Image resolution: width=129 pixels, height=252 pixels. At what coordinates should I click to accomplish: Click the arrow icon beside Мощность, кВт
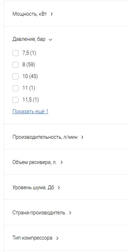[52, 14]
